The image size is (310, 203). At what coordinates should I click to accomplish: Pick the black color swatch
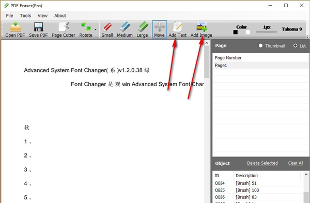(x=236, y=32)
